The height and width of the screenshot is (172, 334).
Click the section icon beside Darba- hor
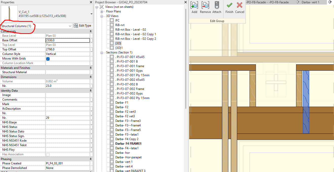(112, 152)
